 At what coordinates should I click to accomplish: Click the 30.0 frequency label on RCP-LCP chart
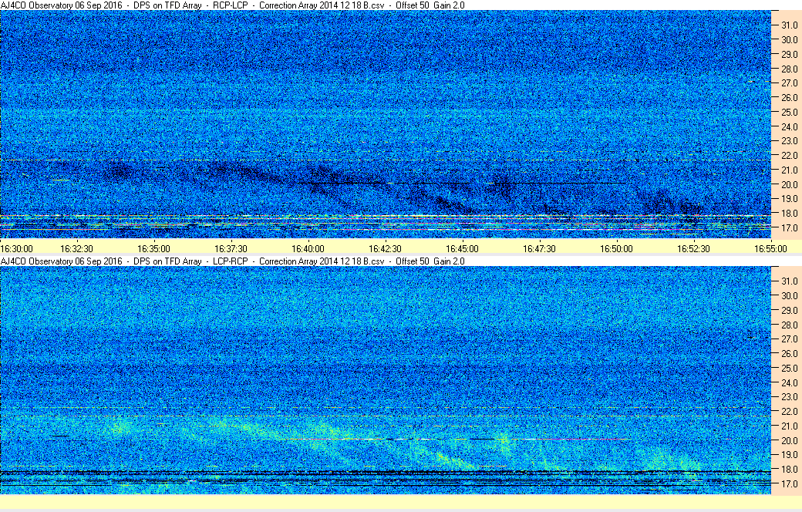point(789,40)
